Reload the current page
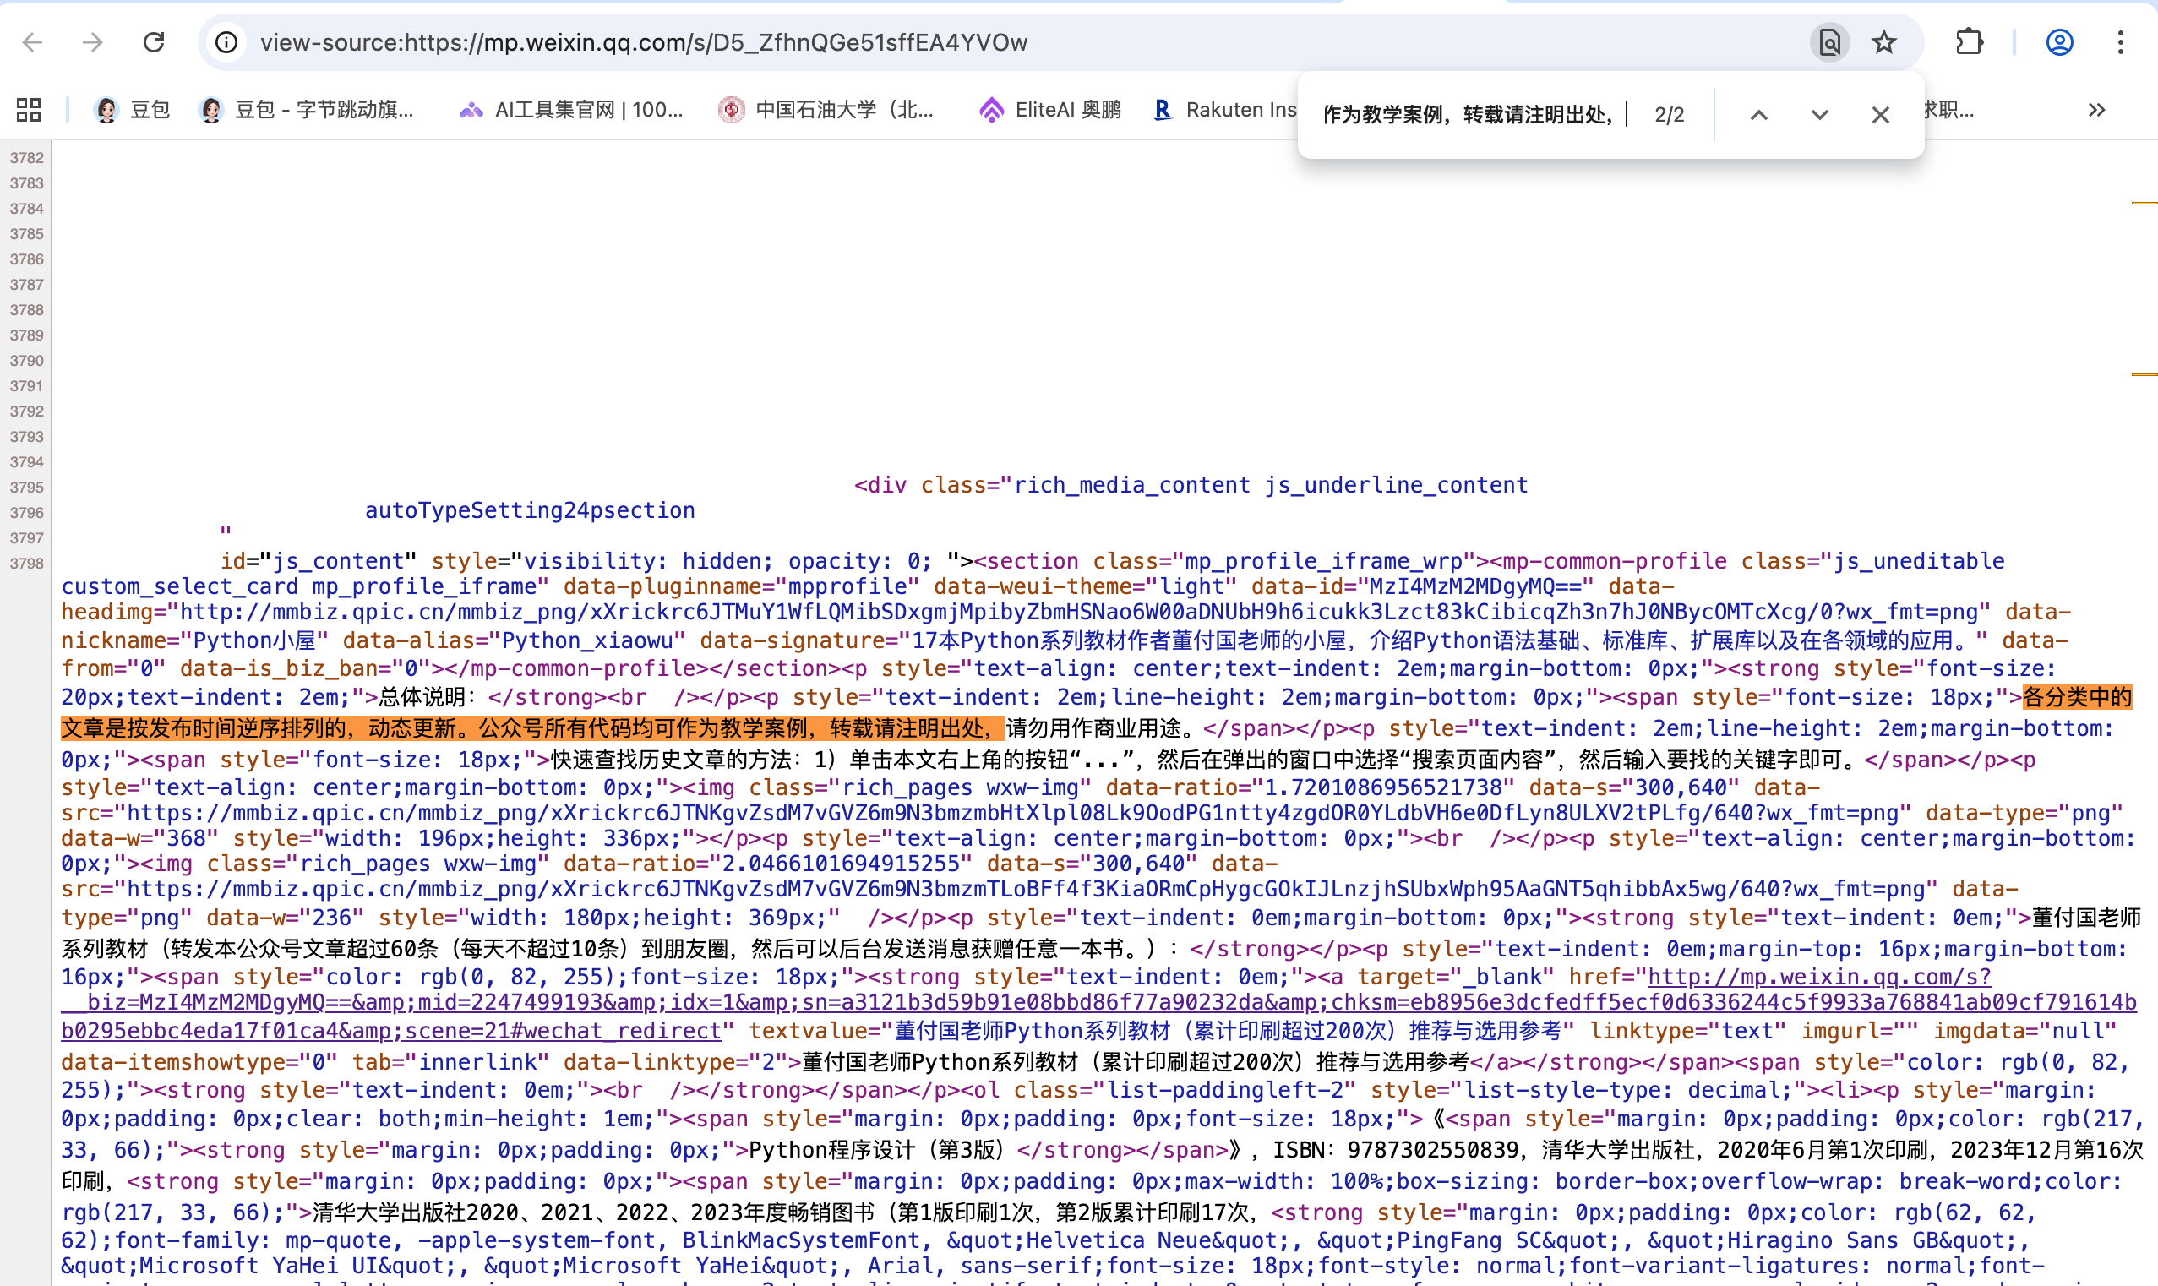2158x1286 pixels. point(155,42)
